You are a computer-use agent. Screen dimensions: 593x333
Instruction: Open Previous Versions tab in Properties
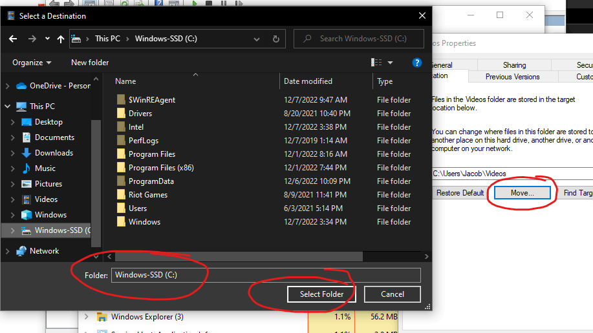[x=512, y=77]
